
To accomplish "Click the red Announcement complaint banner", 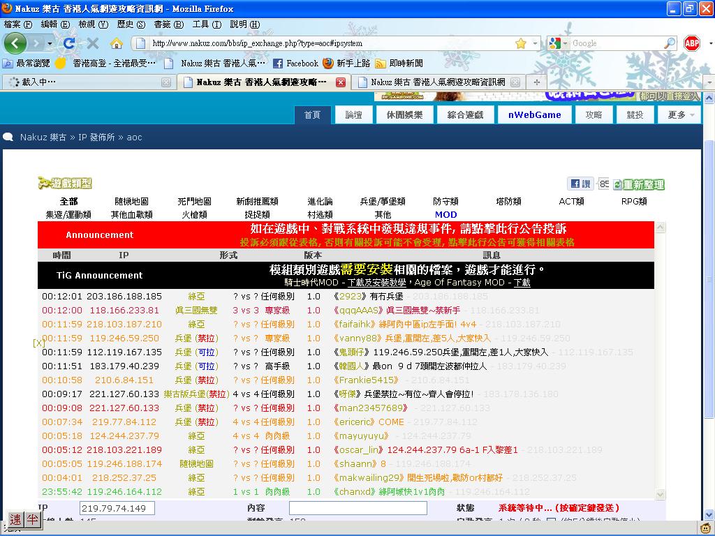I will [346, 234].
